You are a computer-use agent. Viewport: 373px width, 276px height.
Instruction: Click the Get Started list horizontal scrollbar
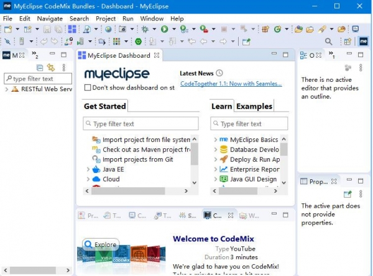click(x=137, y=191)
